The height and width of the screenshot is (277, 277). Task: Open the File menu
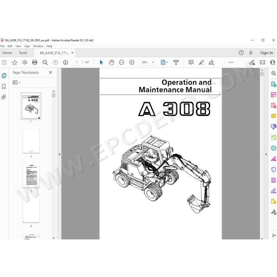[2, 46]
